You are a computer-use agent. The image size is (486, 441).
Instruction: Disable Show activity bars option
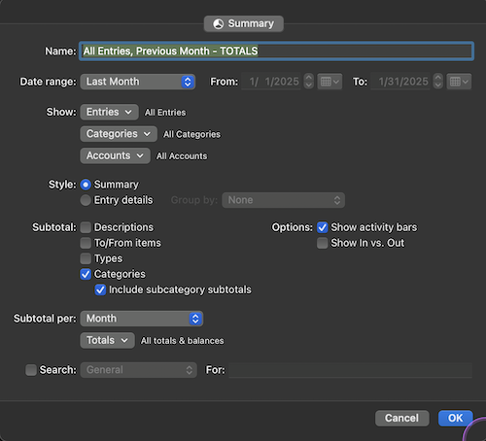(322, 227)
